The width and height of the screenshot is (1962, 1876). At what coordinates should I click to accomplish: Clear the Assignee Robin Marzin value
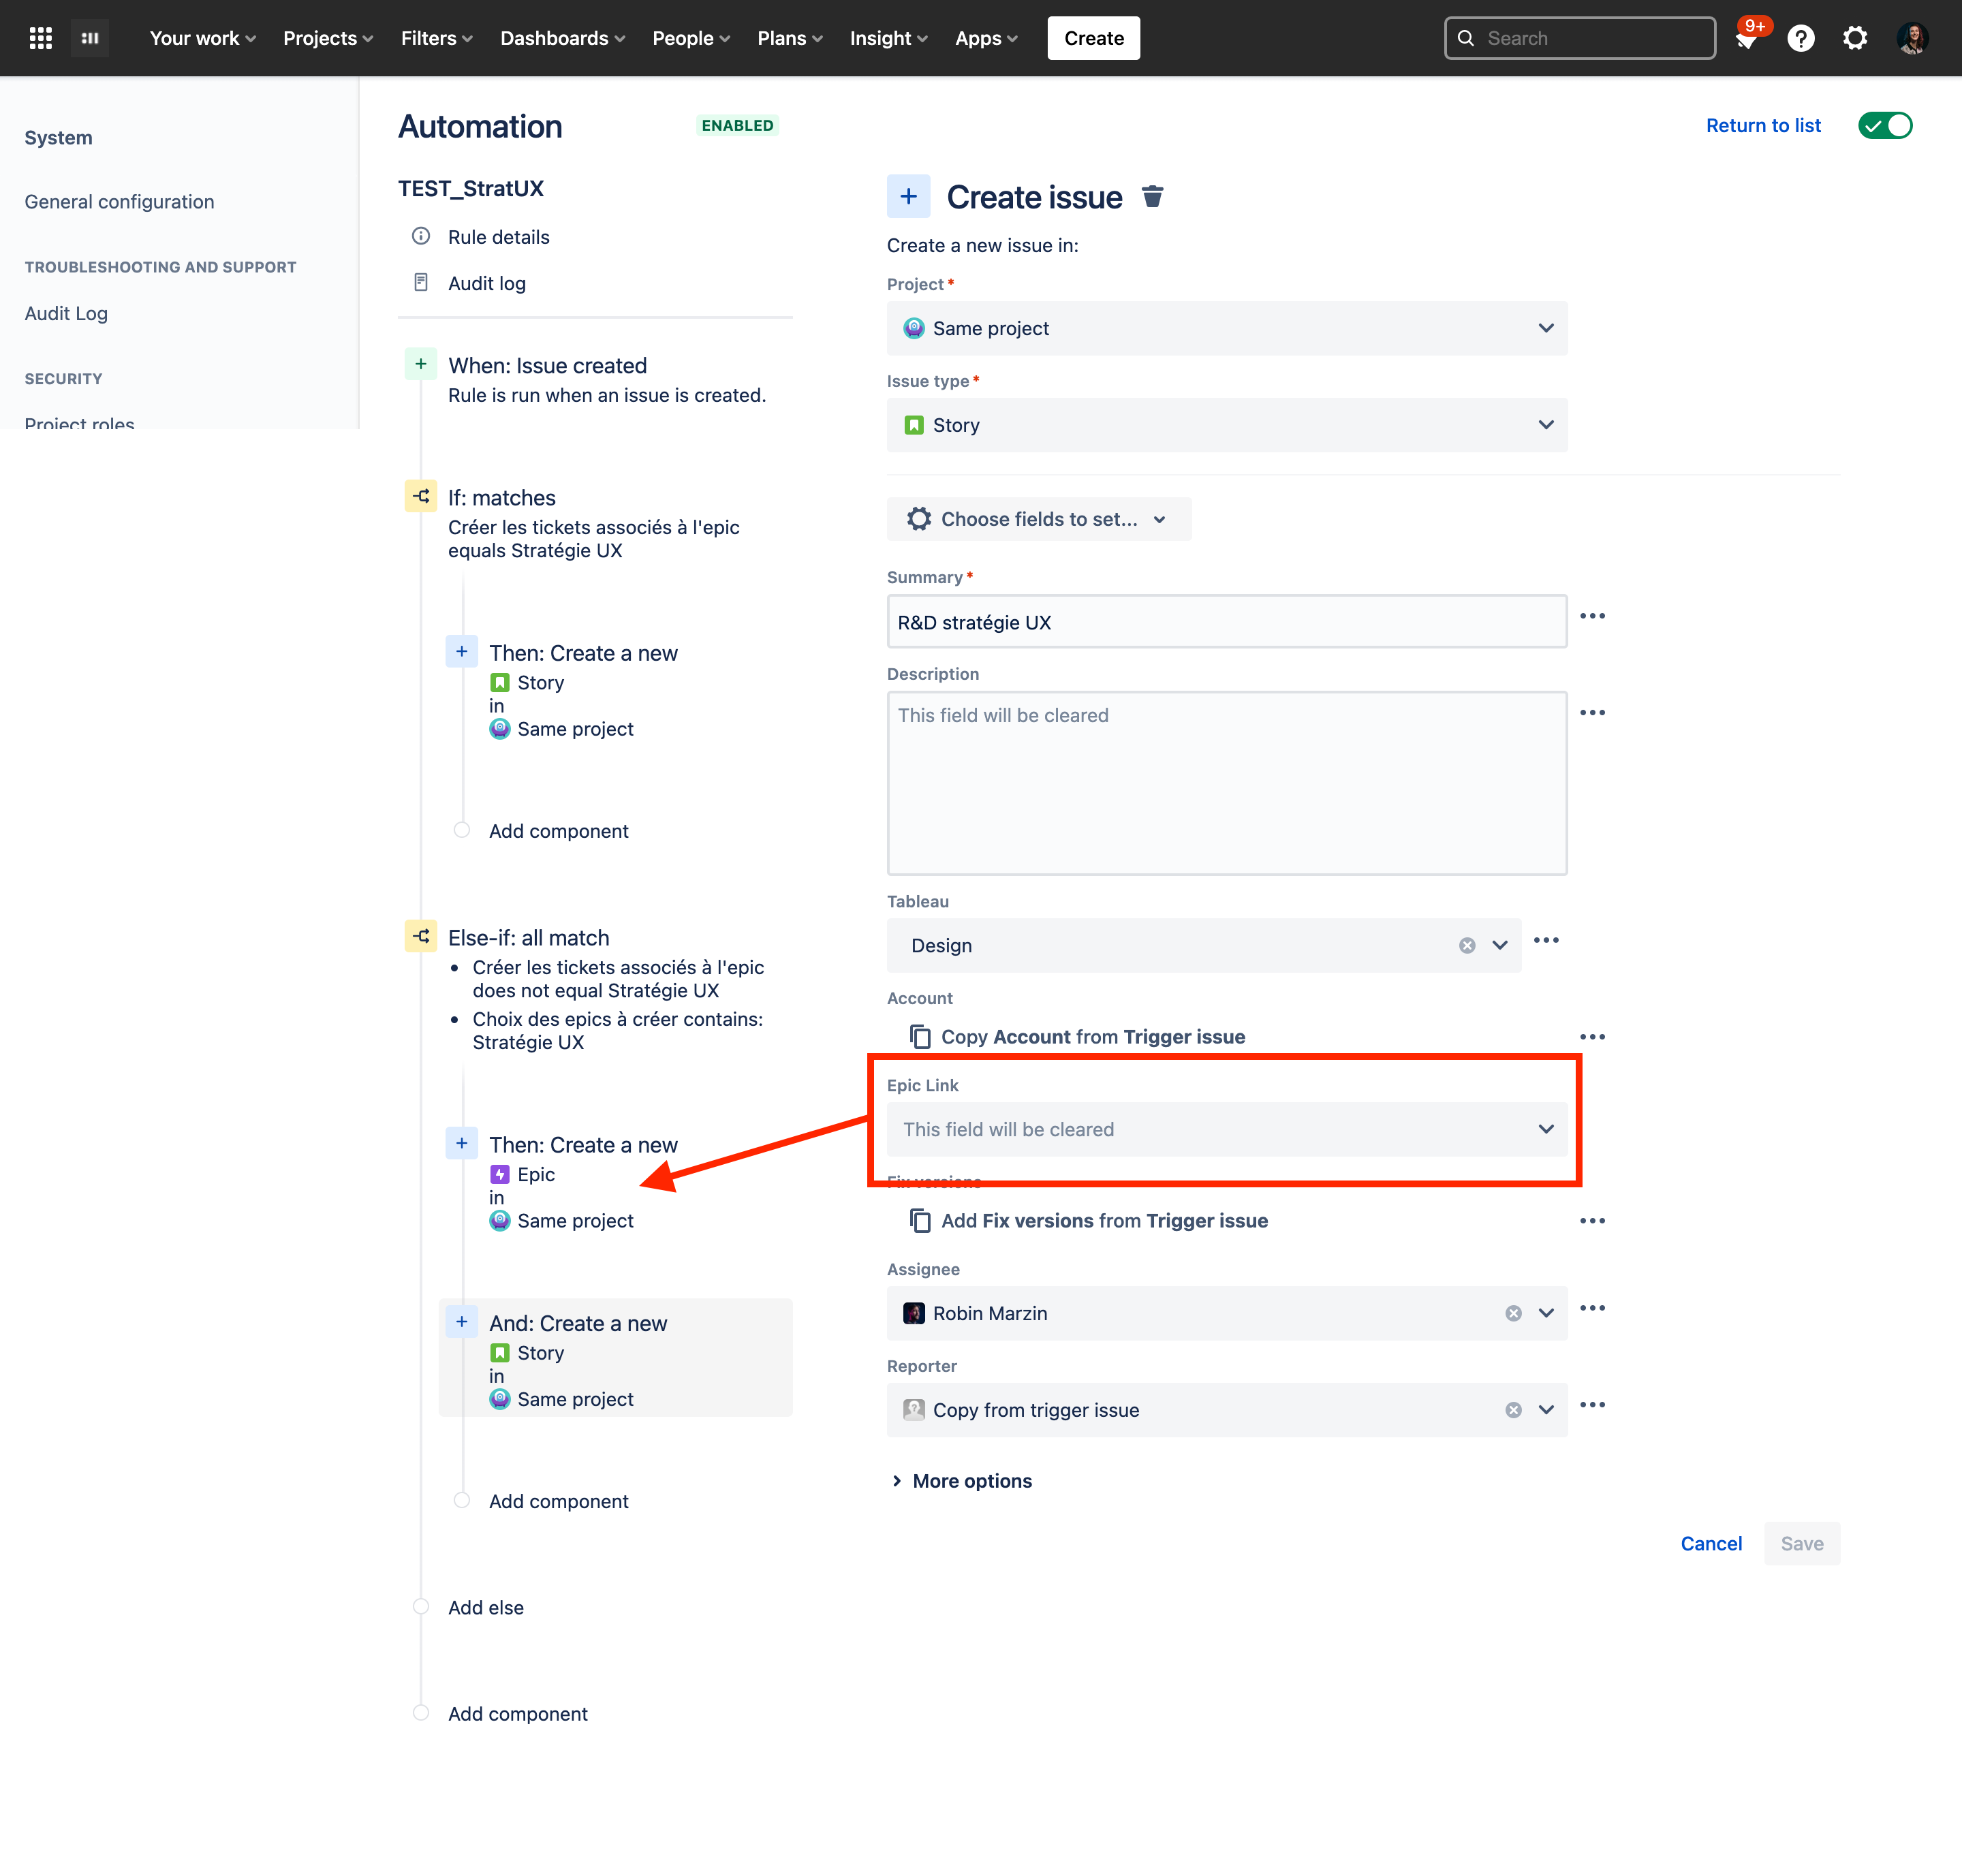pyautogui.click(x=1513, y=1313)
